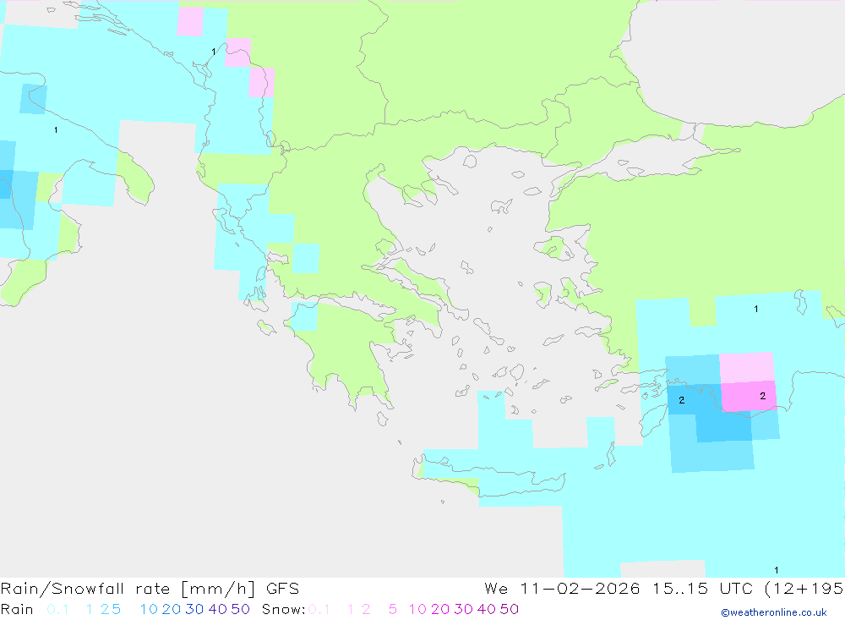Click the "Snow:" legend label
845x620 pixels.
pyautogui.click(x=283, y=609)
